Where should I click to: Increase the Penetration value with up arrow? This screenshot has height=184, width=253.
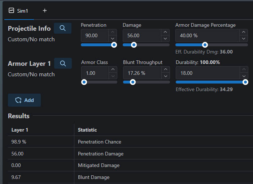[x=113, y=32]
